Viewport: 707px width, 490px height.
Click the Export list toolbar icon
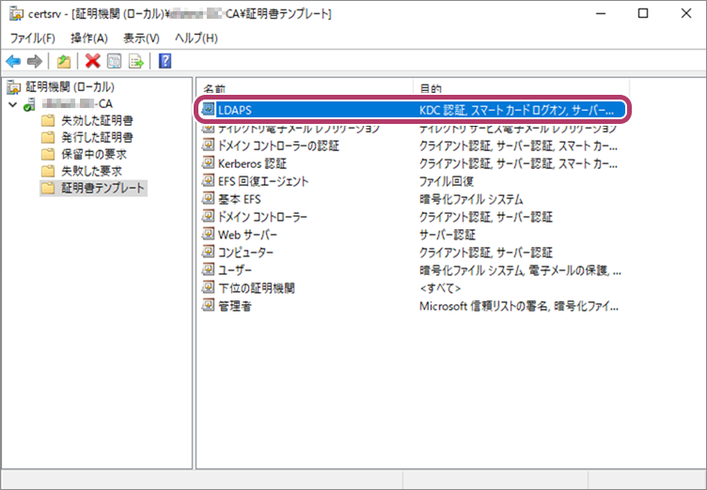tap(135, 61)
